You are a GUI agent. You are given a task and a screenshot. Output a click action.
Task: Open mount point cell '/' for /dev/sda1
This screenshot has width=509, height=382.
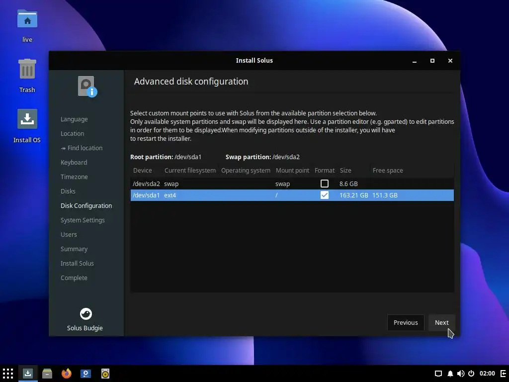pos(276,195)
